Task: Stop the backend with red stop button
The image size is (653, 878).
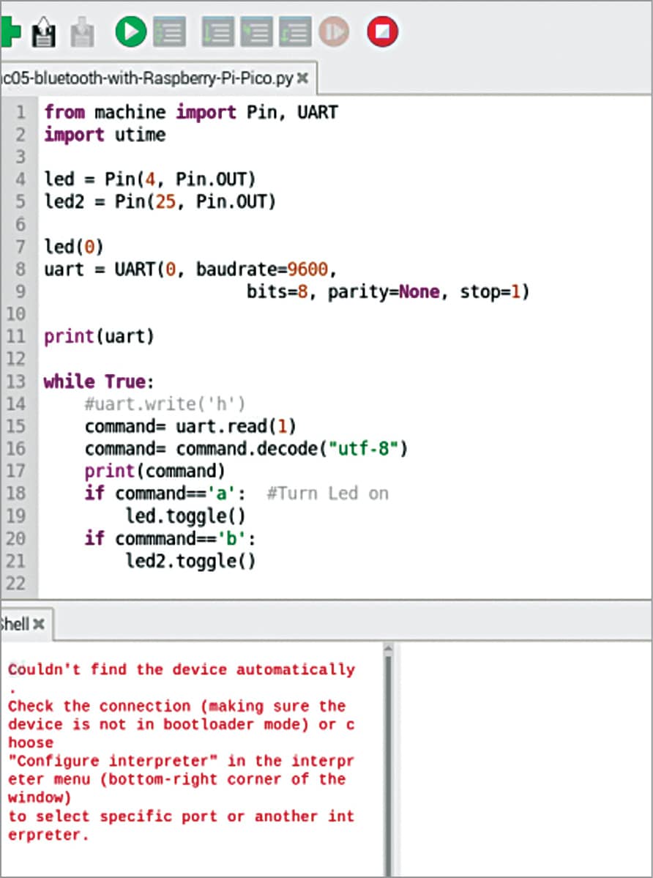Action: point(382,31)
